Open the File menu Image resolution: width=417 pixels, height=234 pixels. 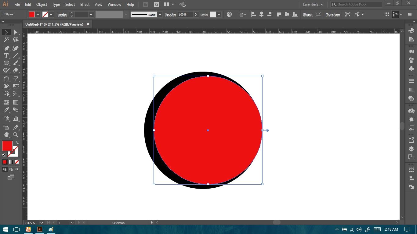tap(17, 5)
